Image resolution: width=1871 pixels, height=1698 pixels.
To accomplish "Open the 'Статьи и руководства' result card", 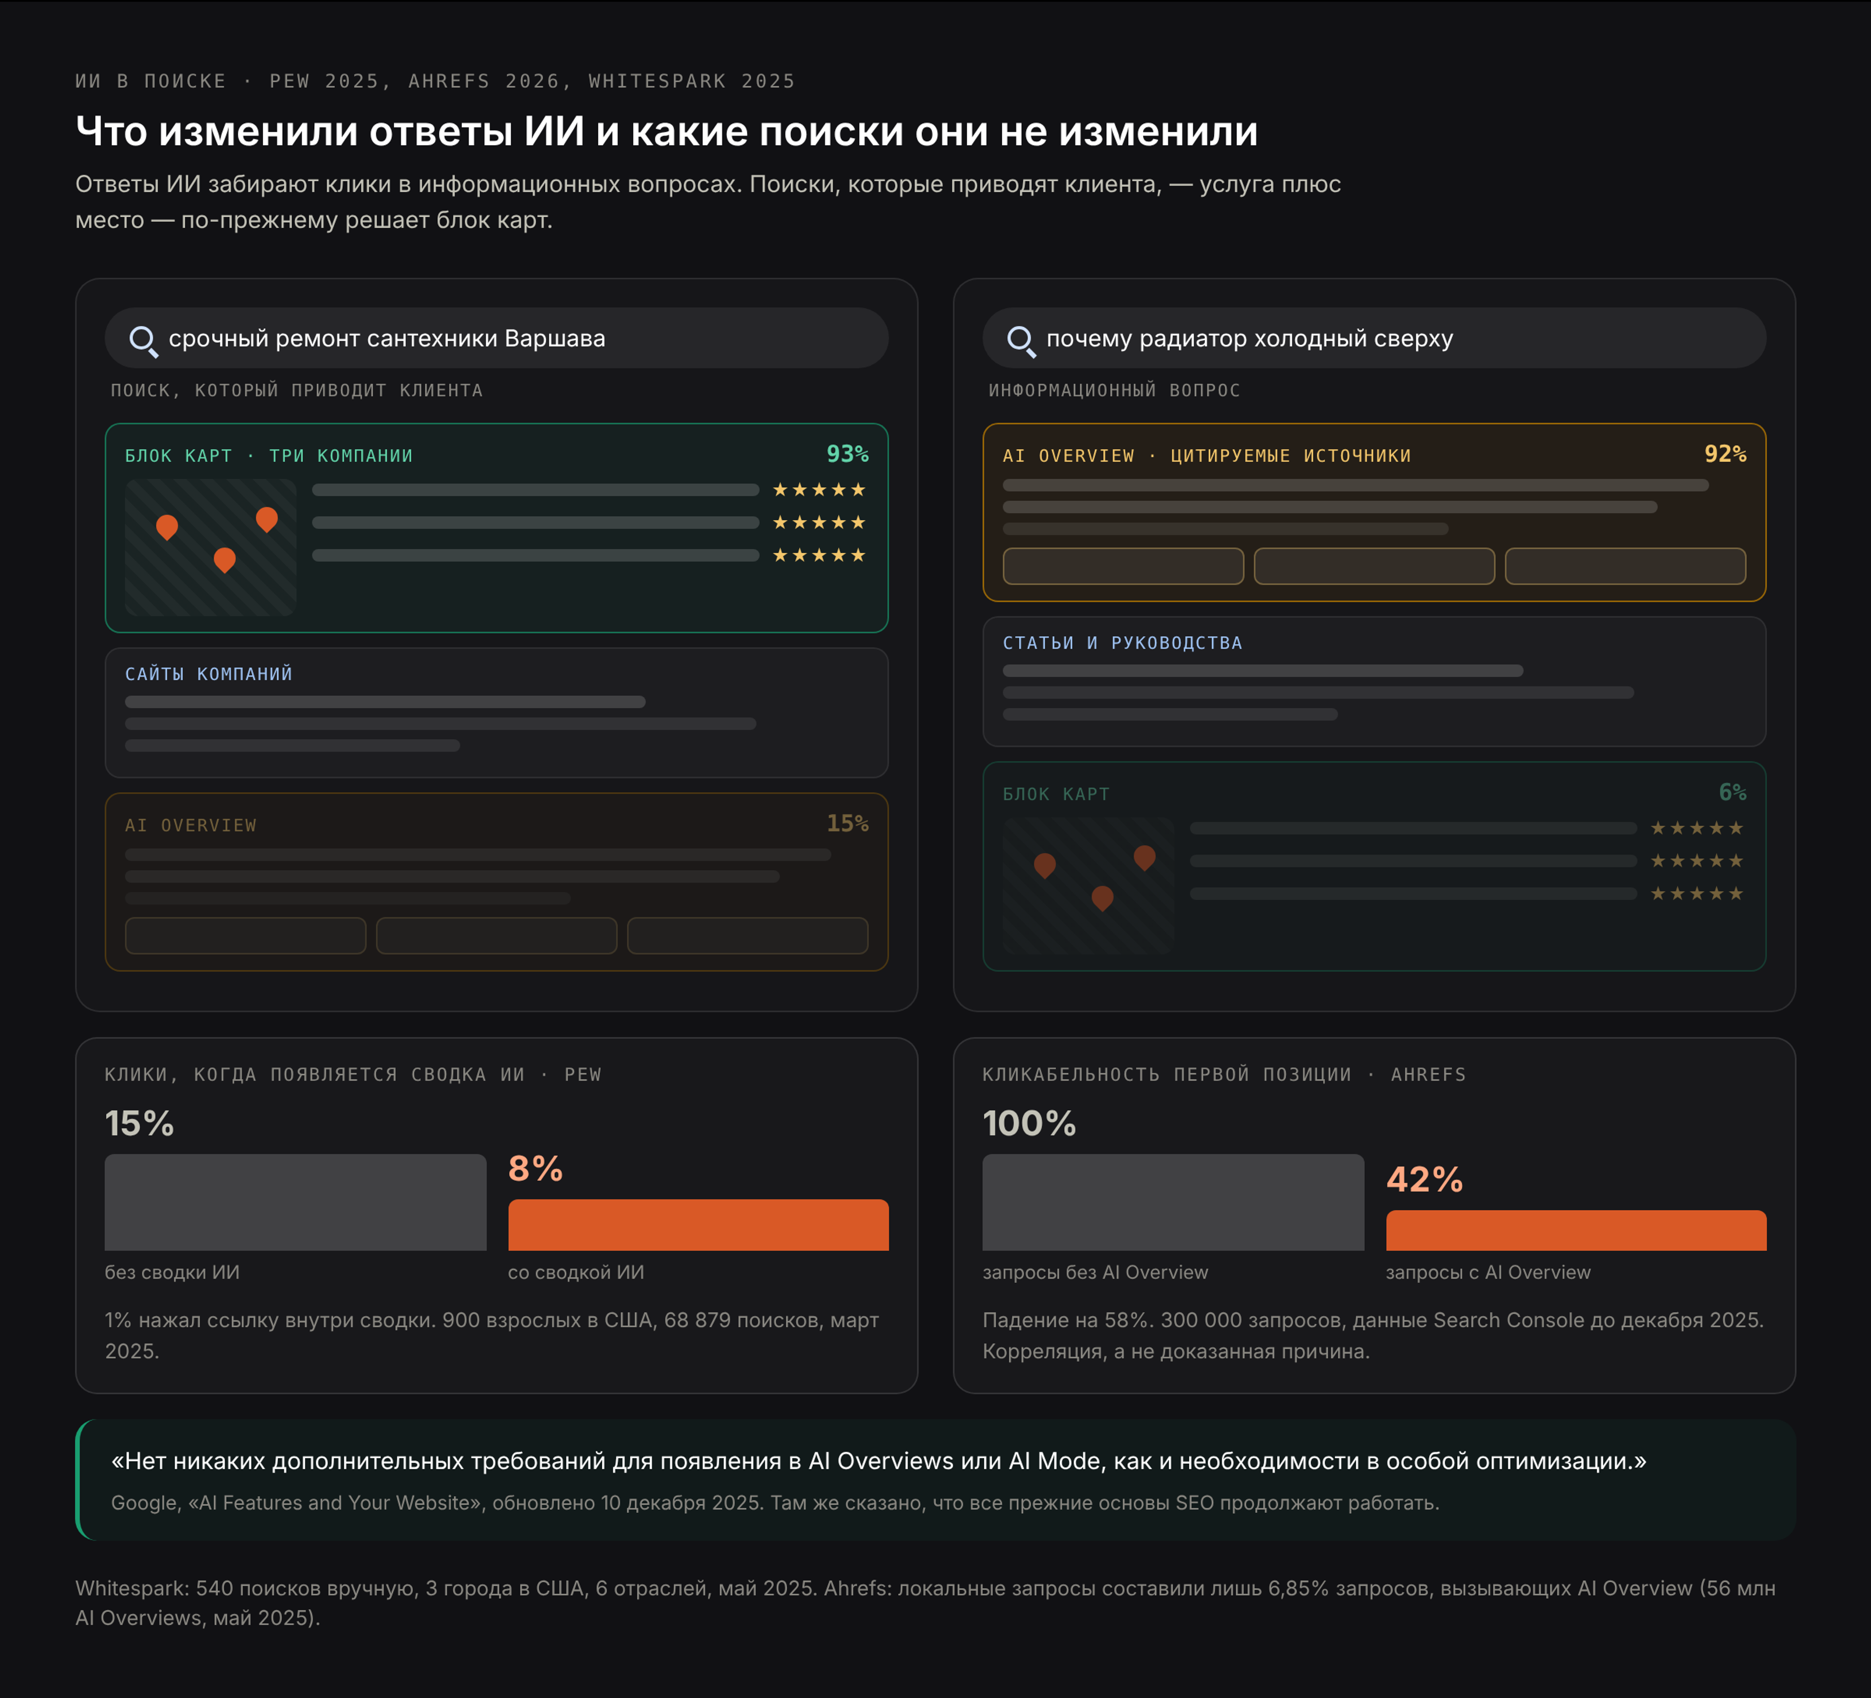I will pos(1375,682).
